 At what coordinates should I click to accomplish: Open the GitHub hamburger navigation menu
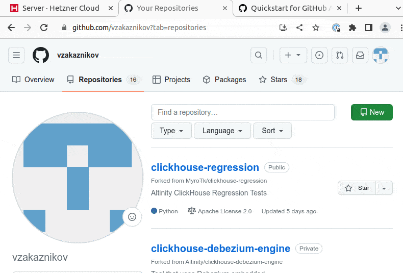tap(16, 55)
